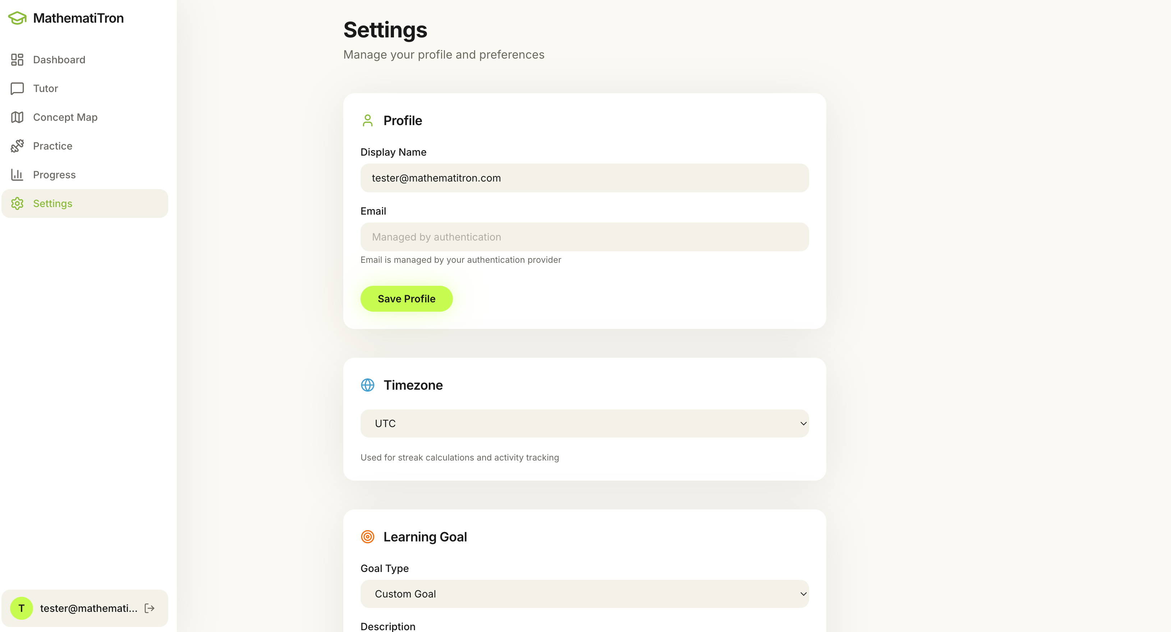The height and width of the screenshot is (632, 1171).
Task: Click the Display Name text field
Action: pyautogui.click(x=584, y=178)
